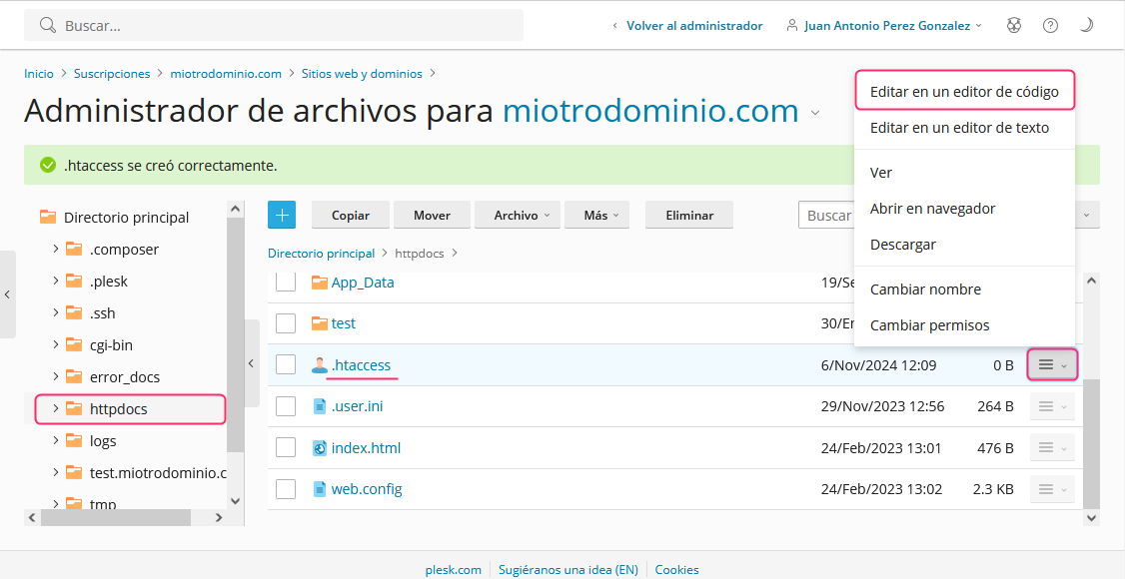Choose Cambiar permisos

tap(964, 325)
